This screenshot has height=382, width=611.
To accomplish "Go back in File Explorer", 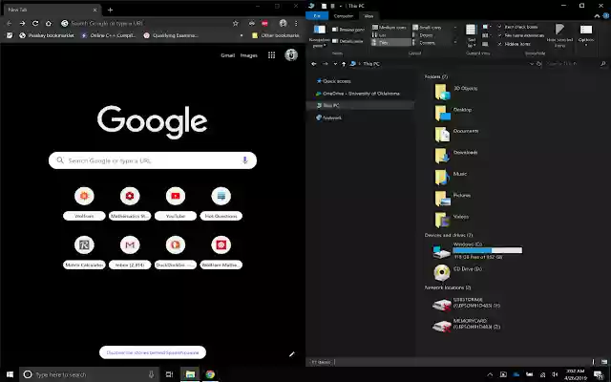I will [314, 64].
